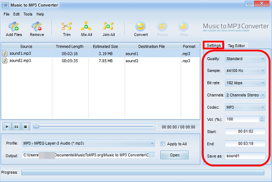Open the Channels dropdown

click(x=245, y=95)
